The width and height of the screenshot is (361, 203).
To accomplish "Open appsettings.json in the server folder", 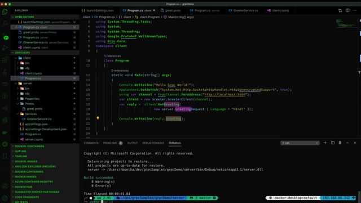I will click(45, 124).
